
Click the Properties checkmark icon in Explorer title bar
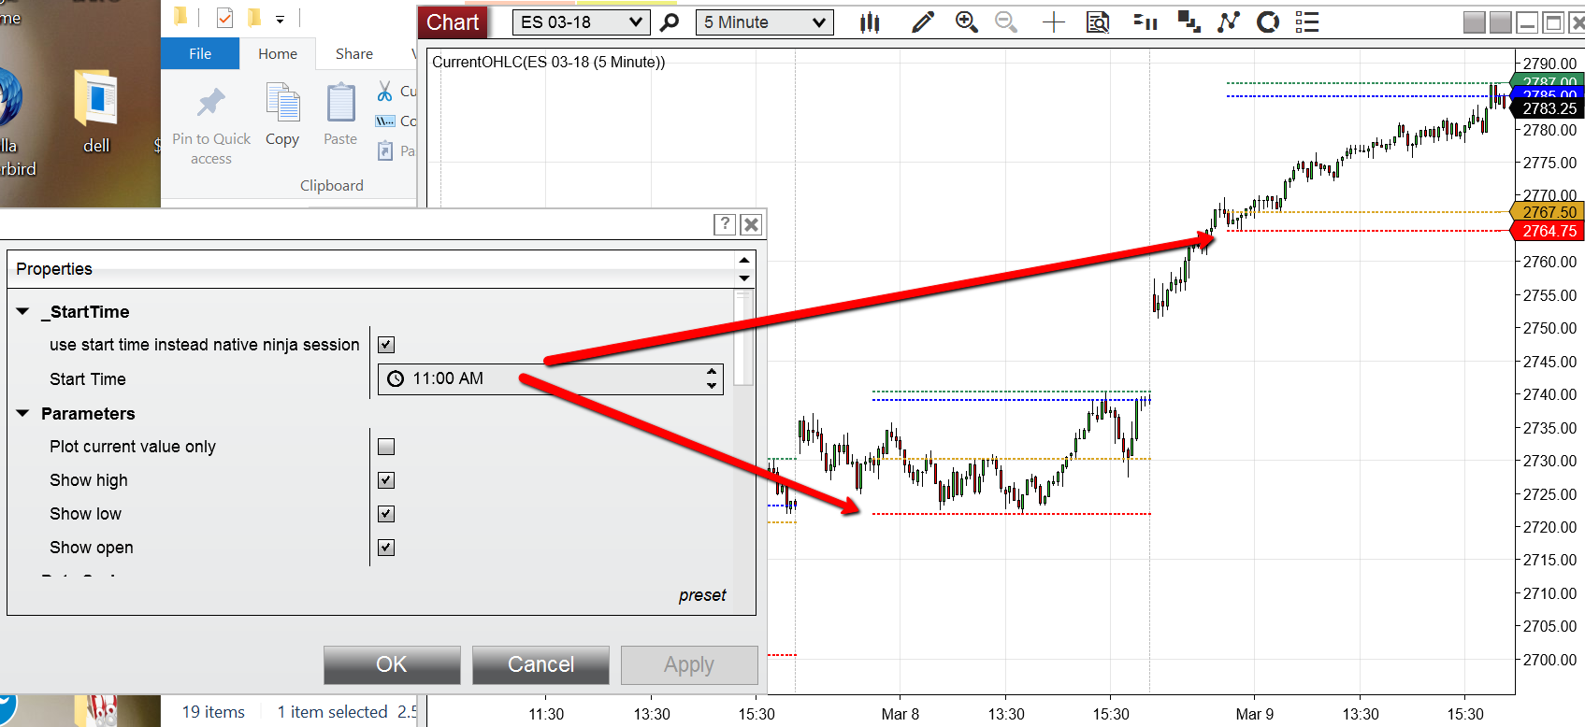[224, 17]
